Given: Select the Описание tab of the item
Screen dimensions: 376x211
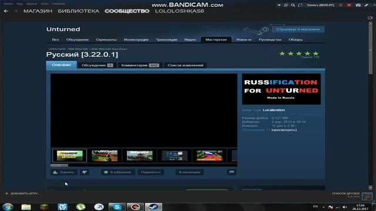Looking at the screenshot, I should (61, 65).
